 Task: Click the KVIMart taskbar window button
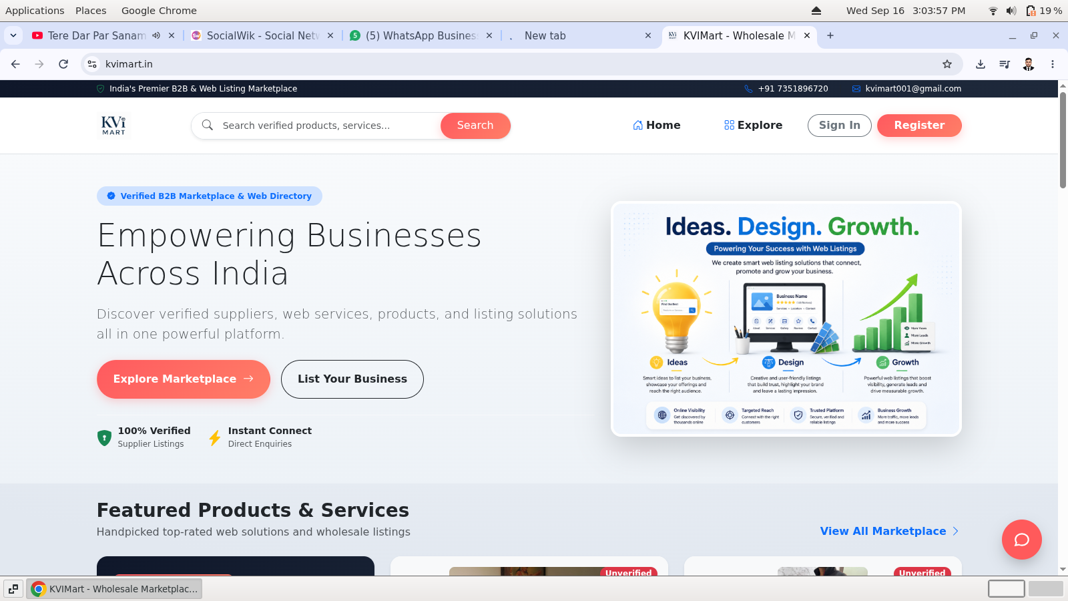click(114, 589)
